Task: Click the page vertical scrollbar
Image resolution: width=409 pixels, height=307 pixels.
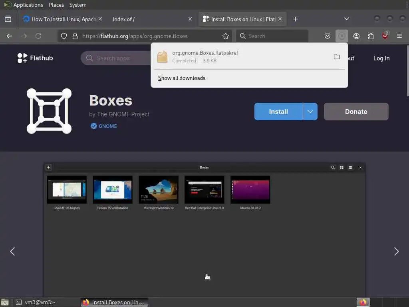Action: coord(407,70)
